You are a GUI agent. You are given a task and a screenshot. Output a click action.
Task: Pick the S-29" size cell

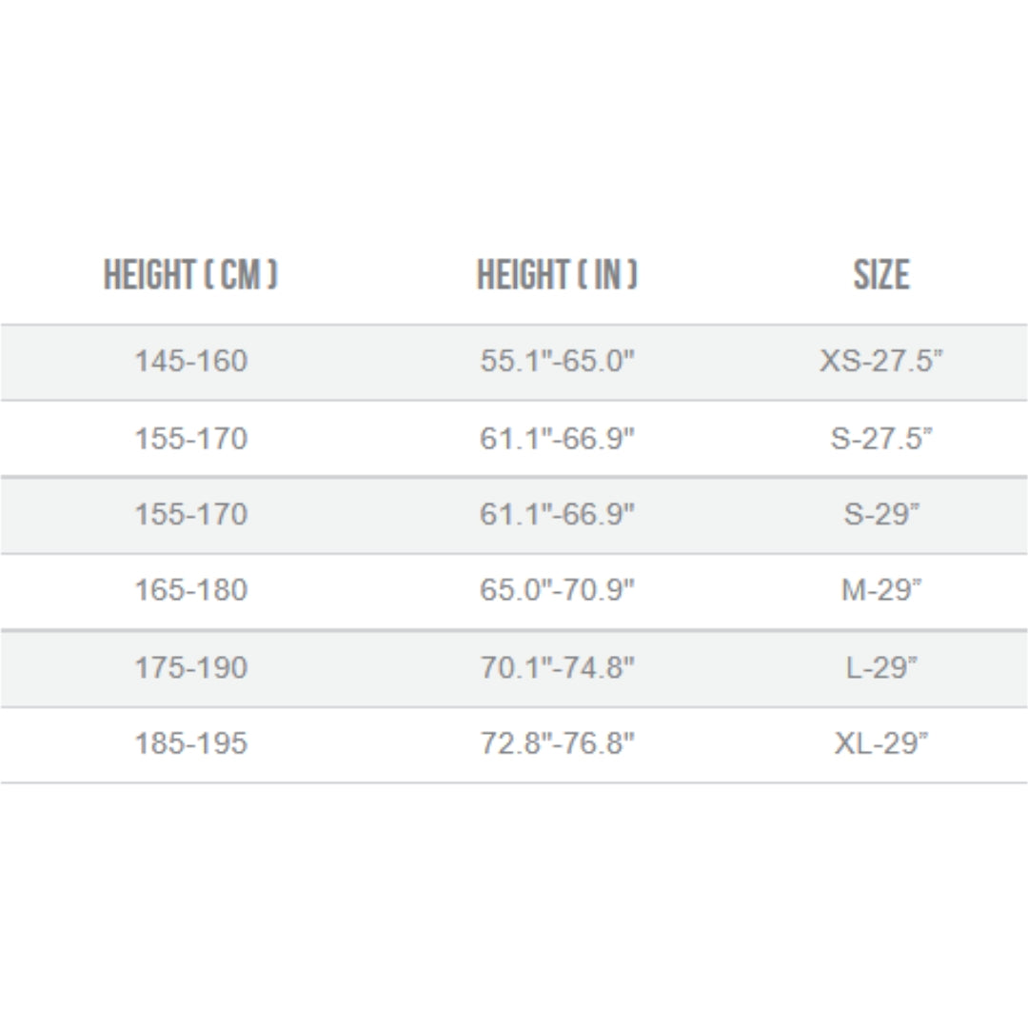[x=880, y=514]
